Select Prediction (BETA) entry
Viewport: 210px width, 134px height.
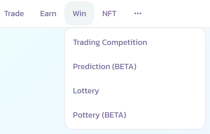pos(104,67)
